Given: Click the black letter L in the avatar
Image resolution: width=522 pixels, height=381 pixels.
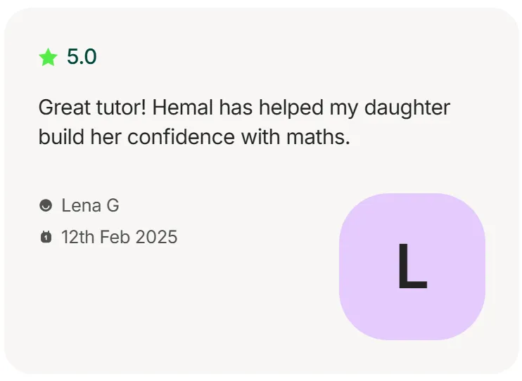Looking at the screenshot, I should point(412,266).
